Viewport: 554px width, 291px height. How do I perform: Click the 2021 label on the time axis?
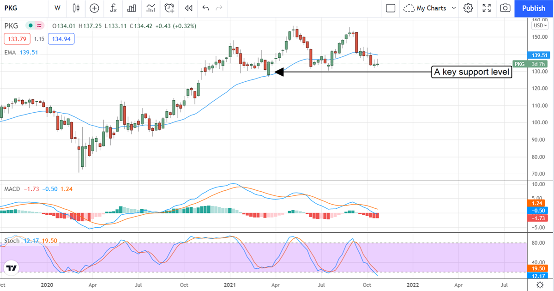click(x=231, y=285)
